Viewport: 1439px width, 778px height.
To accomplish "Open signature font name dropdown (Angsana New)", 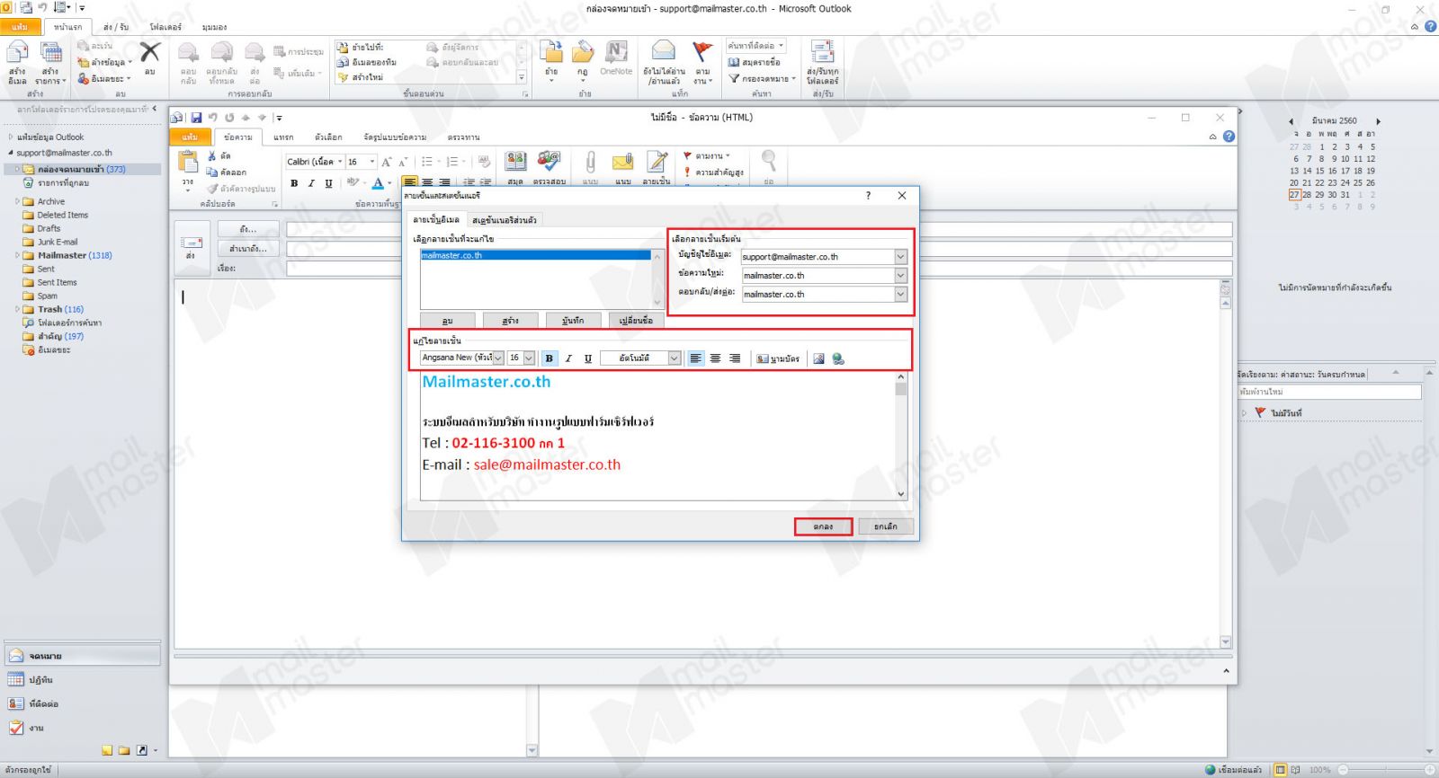I will (498, 358).
